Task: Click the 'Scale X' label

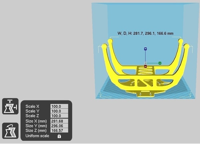Action: tap(32, 106)
